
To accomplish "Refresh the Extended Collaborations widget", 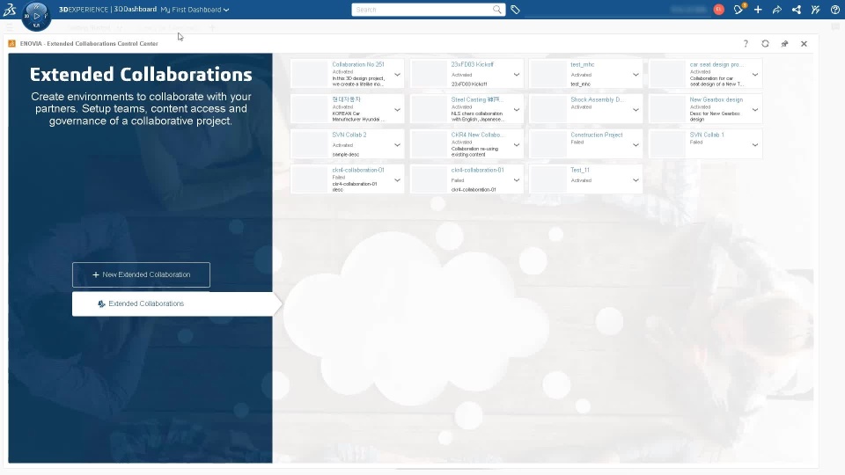I will click(x=765, y=44).
